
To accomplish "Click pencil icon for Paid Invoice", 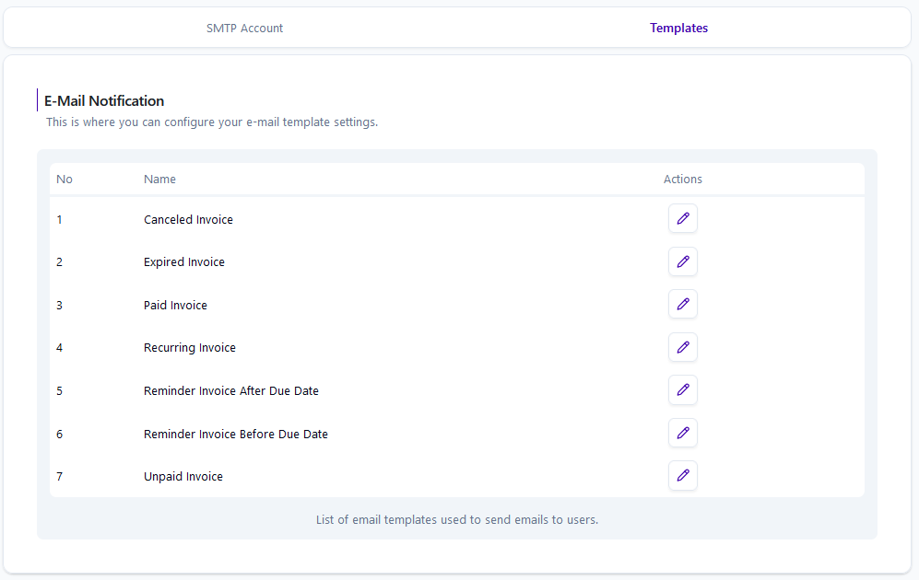I will pyautogui.click(x=683, y=305).
